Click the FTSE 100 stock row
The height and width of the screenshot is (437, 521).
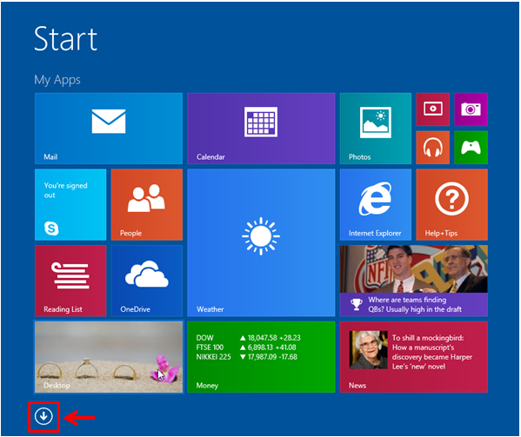246,348
